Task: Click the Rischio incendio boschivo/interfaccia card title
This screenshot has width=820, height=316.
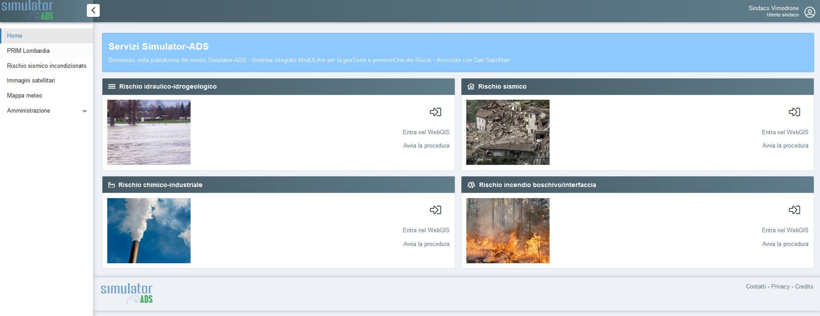Action: [537, 185]
